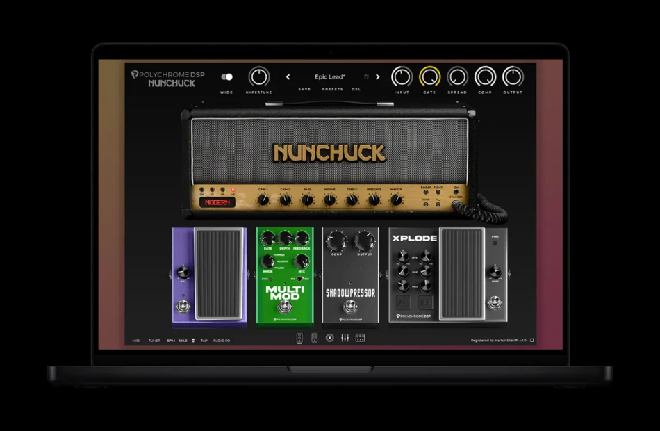
Task: Open the AUDIO I/O settings
Action: (x=222, y=341)
